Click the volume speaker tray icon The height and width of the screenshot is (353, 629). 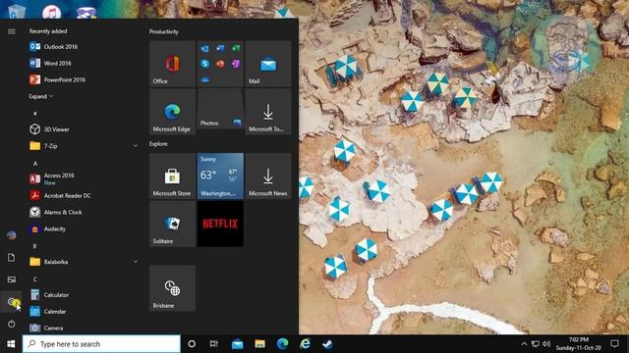point(546,344)
